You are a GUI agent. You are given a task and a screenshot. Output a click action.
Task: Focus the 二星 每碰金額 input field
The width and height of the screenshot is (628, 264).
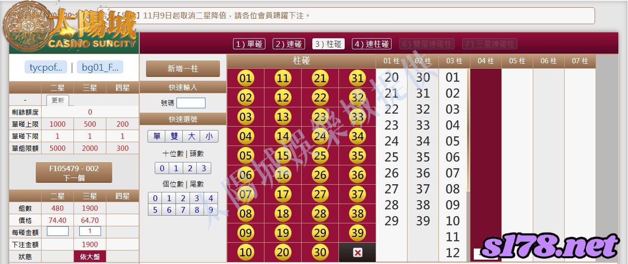pyautogui.click(x=58, y=232)
